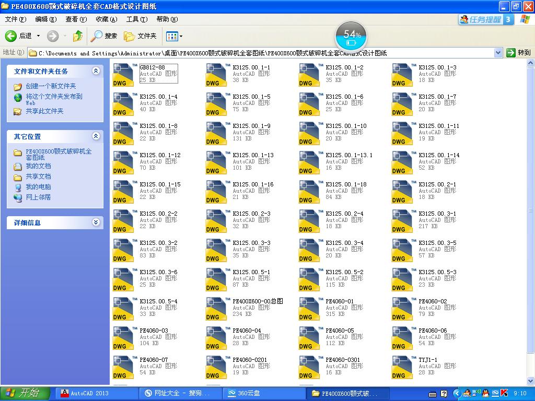This screenshot has width=535, height=401.
Task: Select file name K3125.00.5-4
Action: pos(158,301)
